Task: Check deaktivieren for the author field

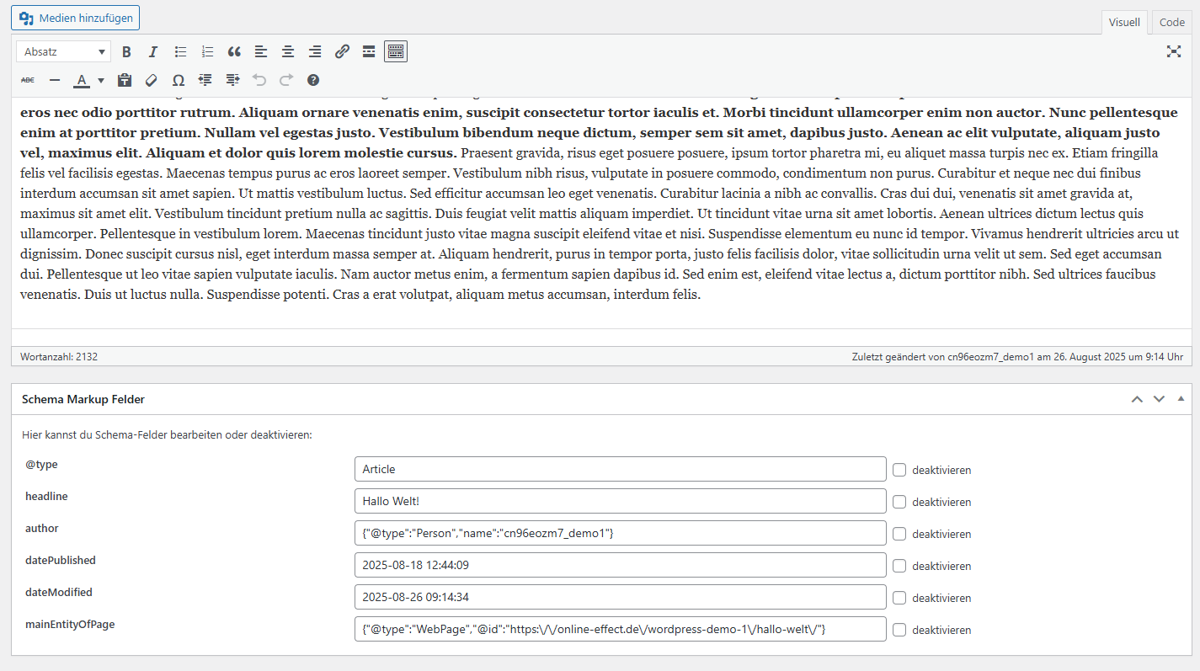Action: 899,534
